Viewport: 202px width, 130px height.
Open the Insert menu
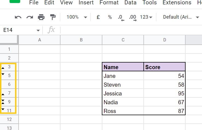tap(86, 3)
